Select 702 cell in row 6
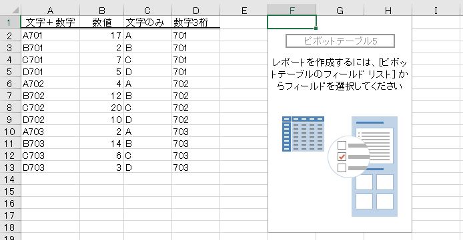Viewport: 463px width, 240px height. 195,84
